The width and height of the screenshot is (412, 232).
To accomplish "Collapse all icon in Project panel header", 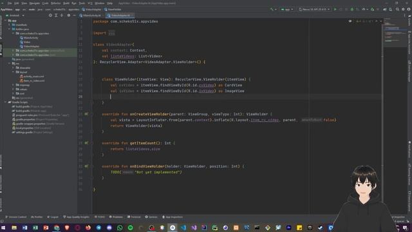I will tap(62, 15).
